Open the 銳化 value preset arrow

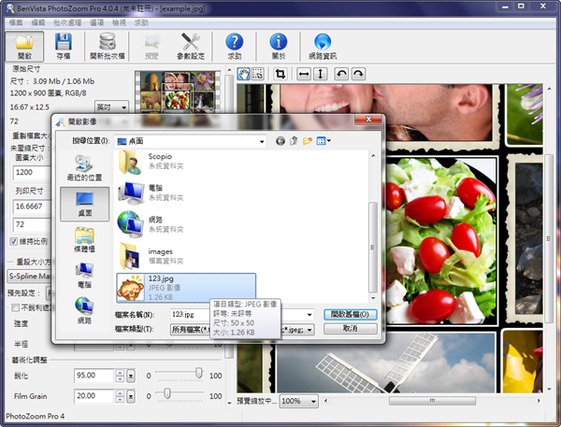[131, 376]
